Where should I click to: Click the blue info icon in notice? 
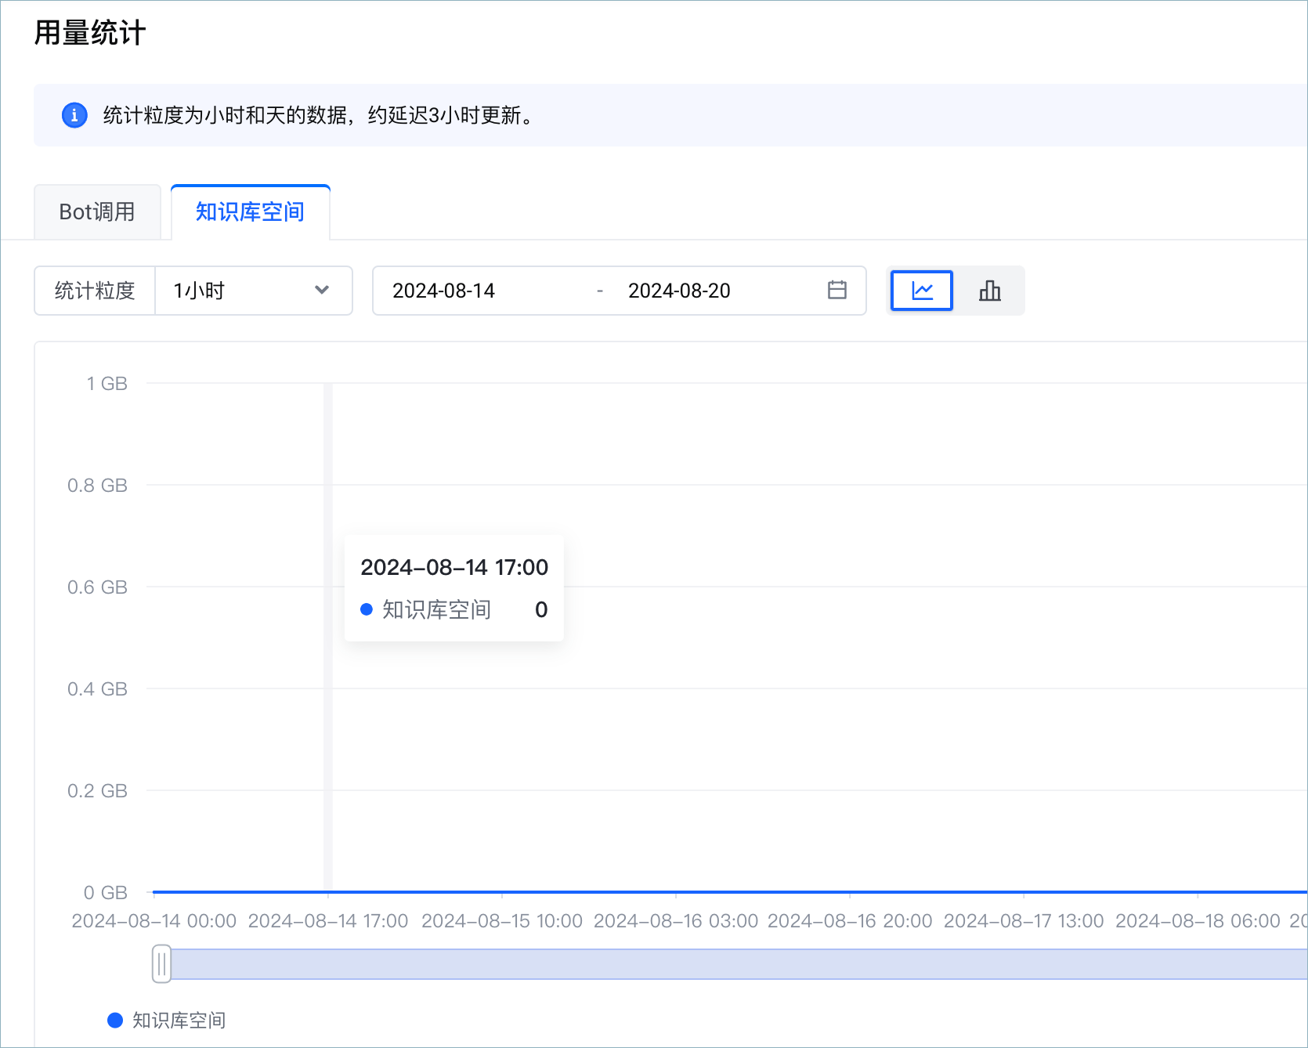click(x=74, y=115)
